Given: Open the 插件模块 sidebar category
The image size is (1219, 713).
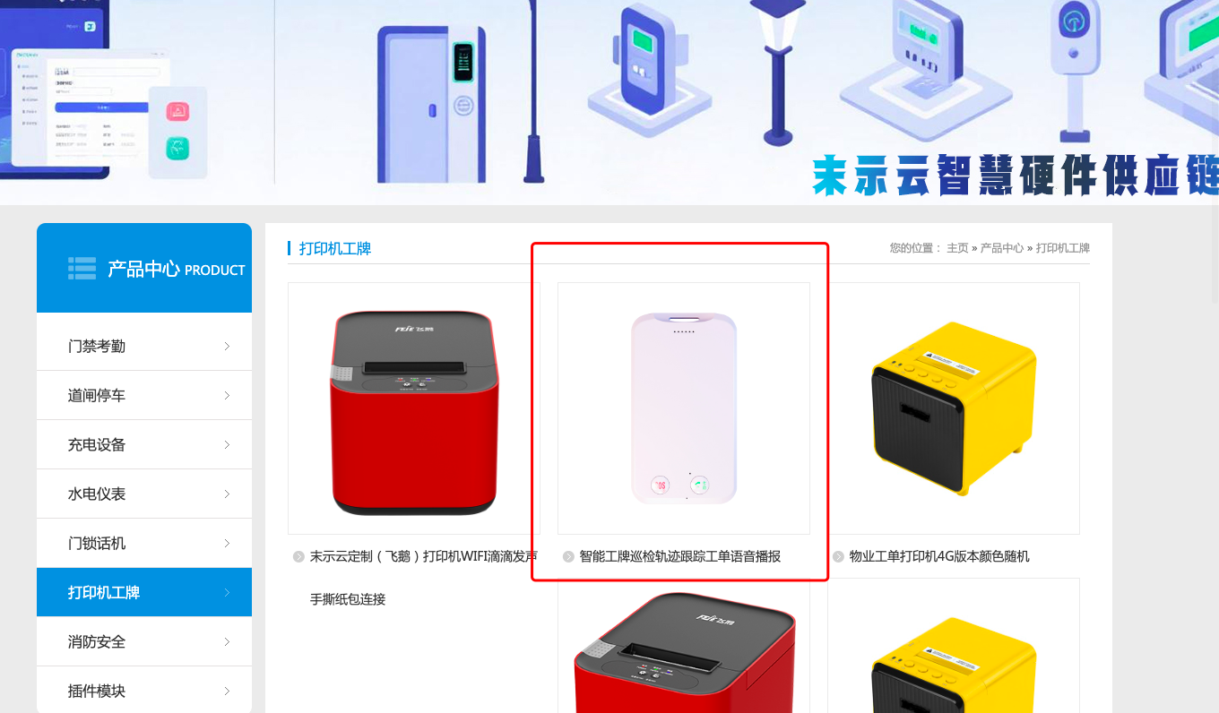Looking at the screenshot, I should (x=144, y=690).
